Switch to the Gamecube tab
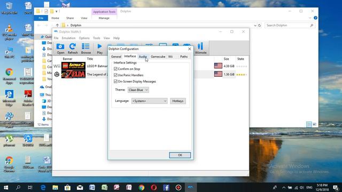 [158, 57]
